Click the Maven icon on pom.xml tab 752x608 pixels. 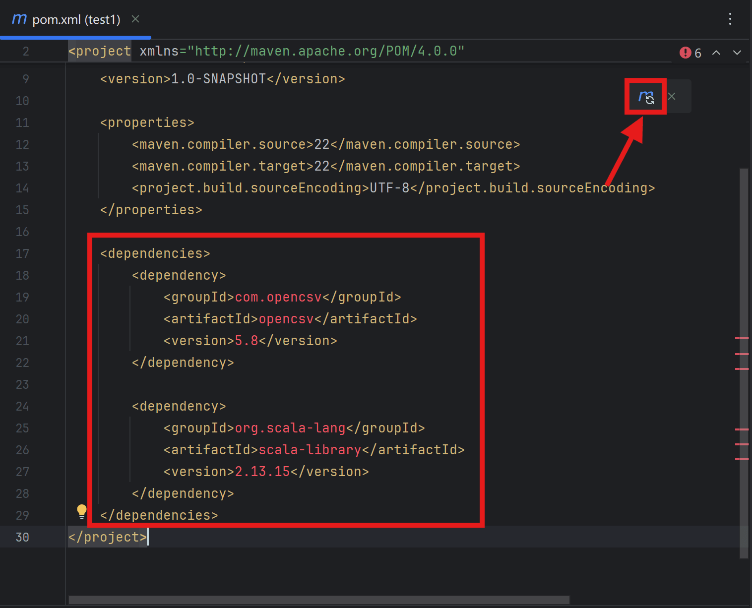(19, 19)
